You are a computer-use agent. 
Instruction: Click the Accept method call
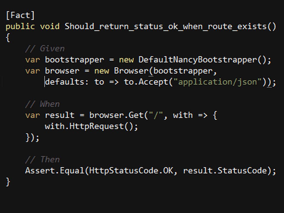pyautogui.click(x=153, y=82)
